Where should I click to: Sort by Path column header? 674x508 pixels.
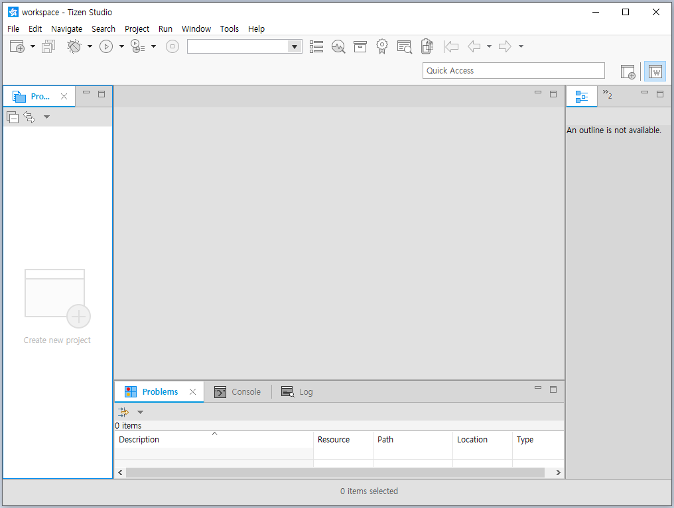413,439
